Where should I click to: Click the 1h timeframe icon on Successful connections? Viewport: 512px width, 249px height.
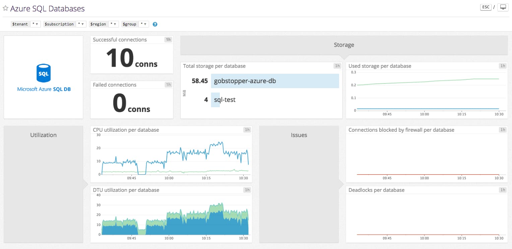pos(168,40)
